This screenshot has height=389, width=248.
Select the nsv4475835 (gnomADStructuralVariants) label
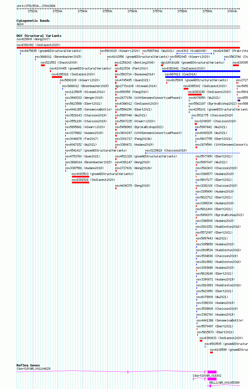click(51, 51)
